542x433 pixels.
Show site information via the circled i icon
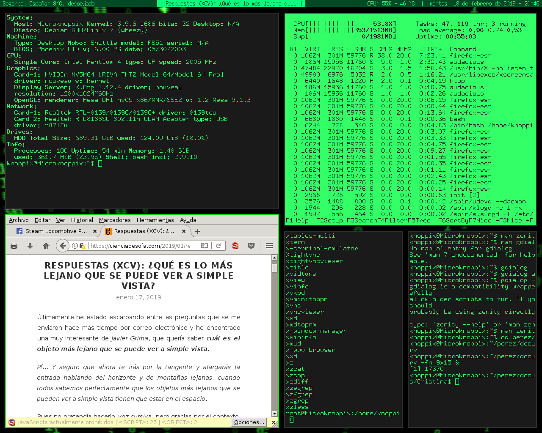(75, 246)
